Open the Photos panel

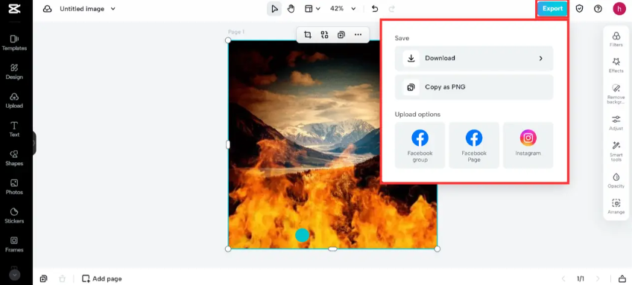click(x=14, y=187)
